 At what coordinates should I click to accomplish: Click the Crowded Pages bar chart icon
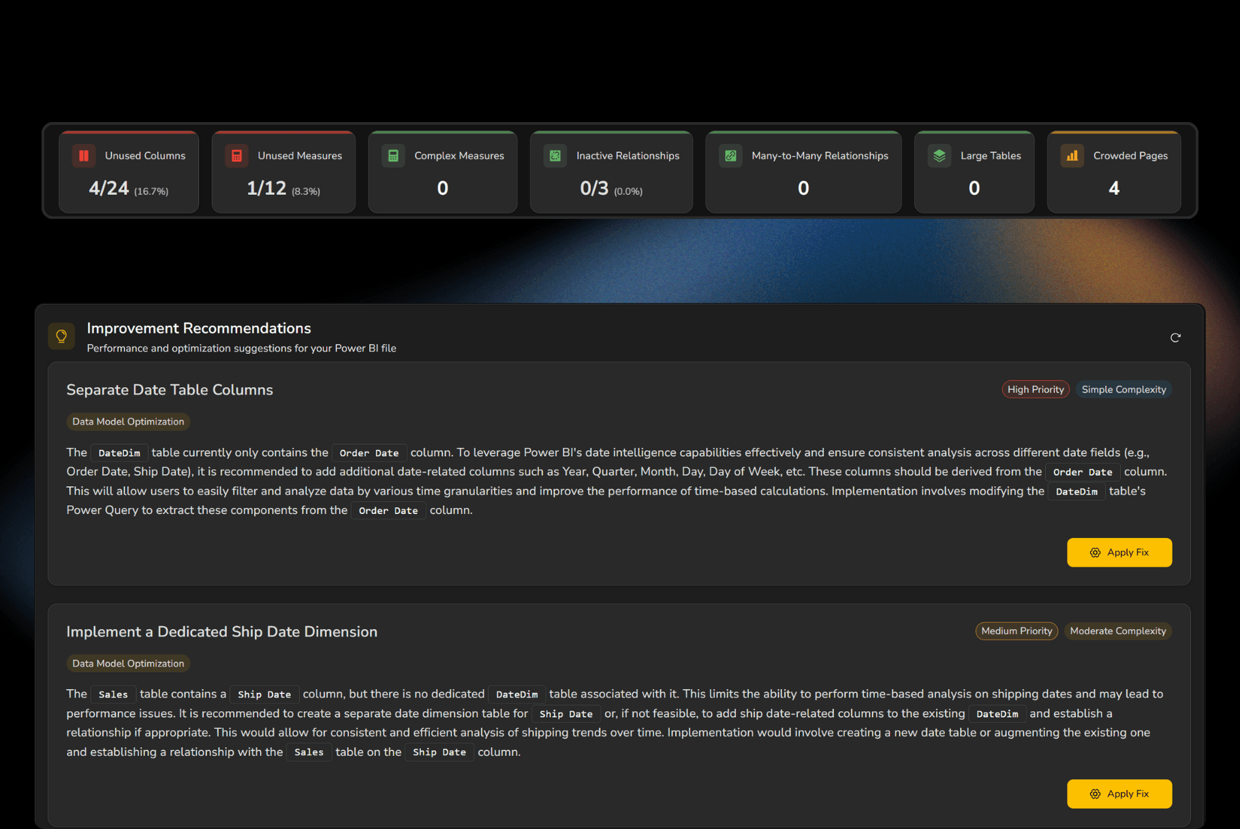point(1072,156)
